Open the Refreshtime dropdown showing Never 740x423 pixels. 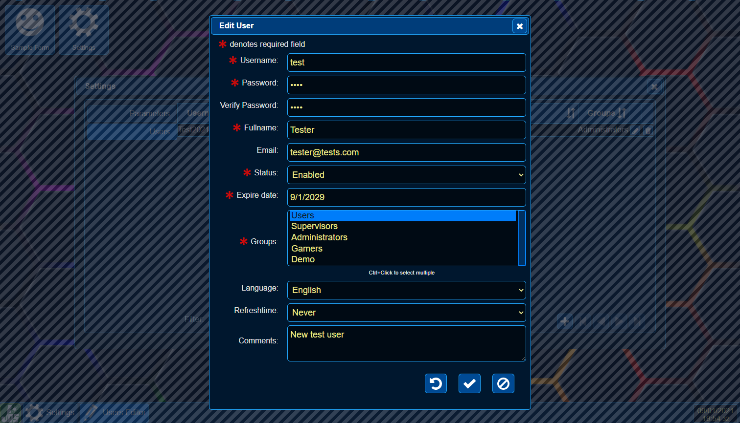click(x=406, y=312)
